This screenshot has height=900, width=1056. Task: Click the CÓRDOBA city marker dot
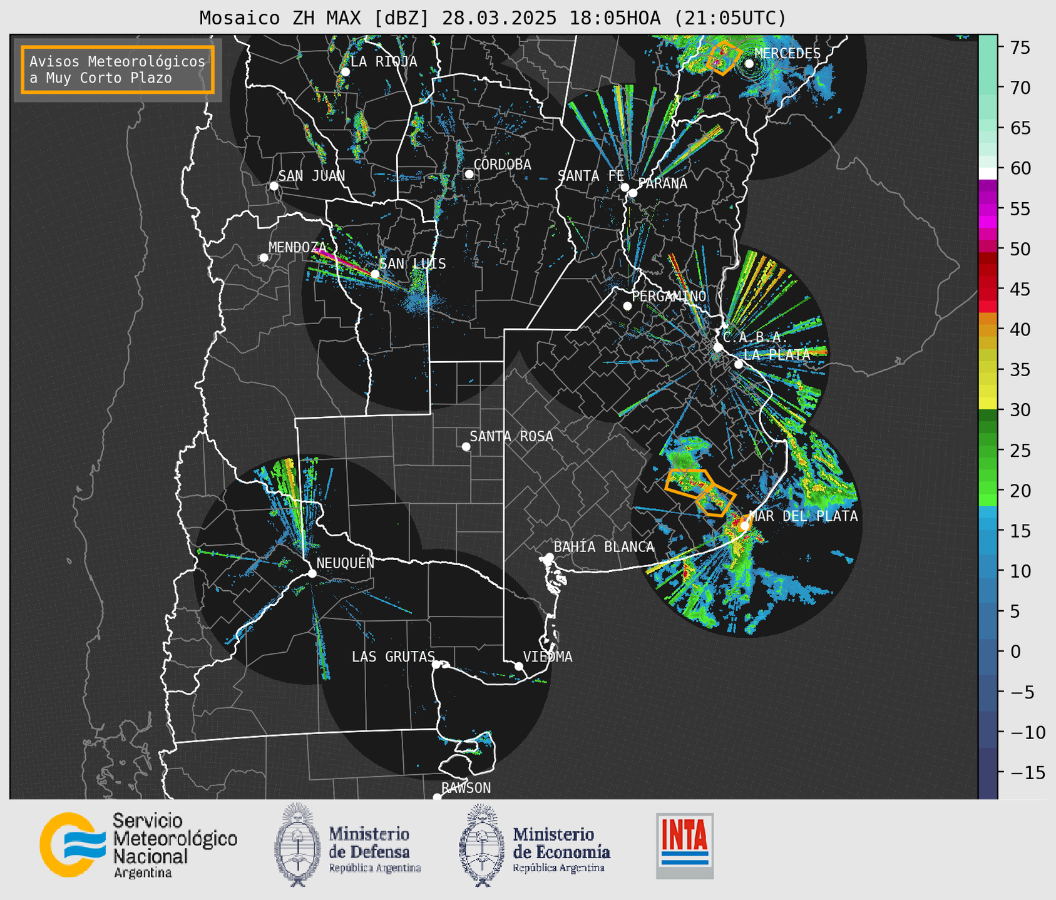click(469, 174)
